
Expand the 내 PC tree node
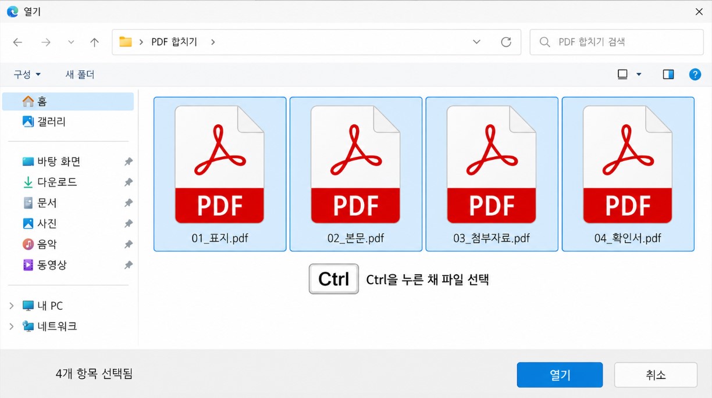click(x=11, y=306)
